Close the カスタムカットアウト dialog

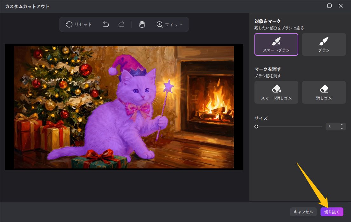click(x=341, y=6)
